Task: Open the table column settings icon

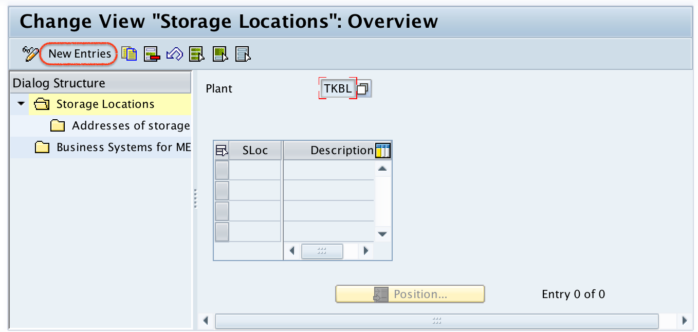Action: [383, 151]
